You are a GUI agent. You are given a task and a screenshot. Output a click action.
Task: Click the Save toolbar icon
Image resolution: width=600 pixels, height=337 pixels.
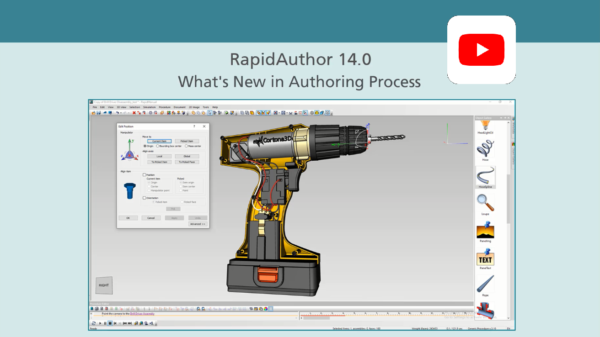(x=98, y=112)
